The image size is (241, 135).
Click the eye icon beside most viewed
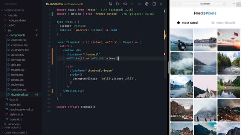pyautogui.click(x=213, y=22)
